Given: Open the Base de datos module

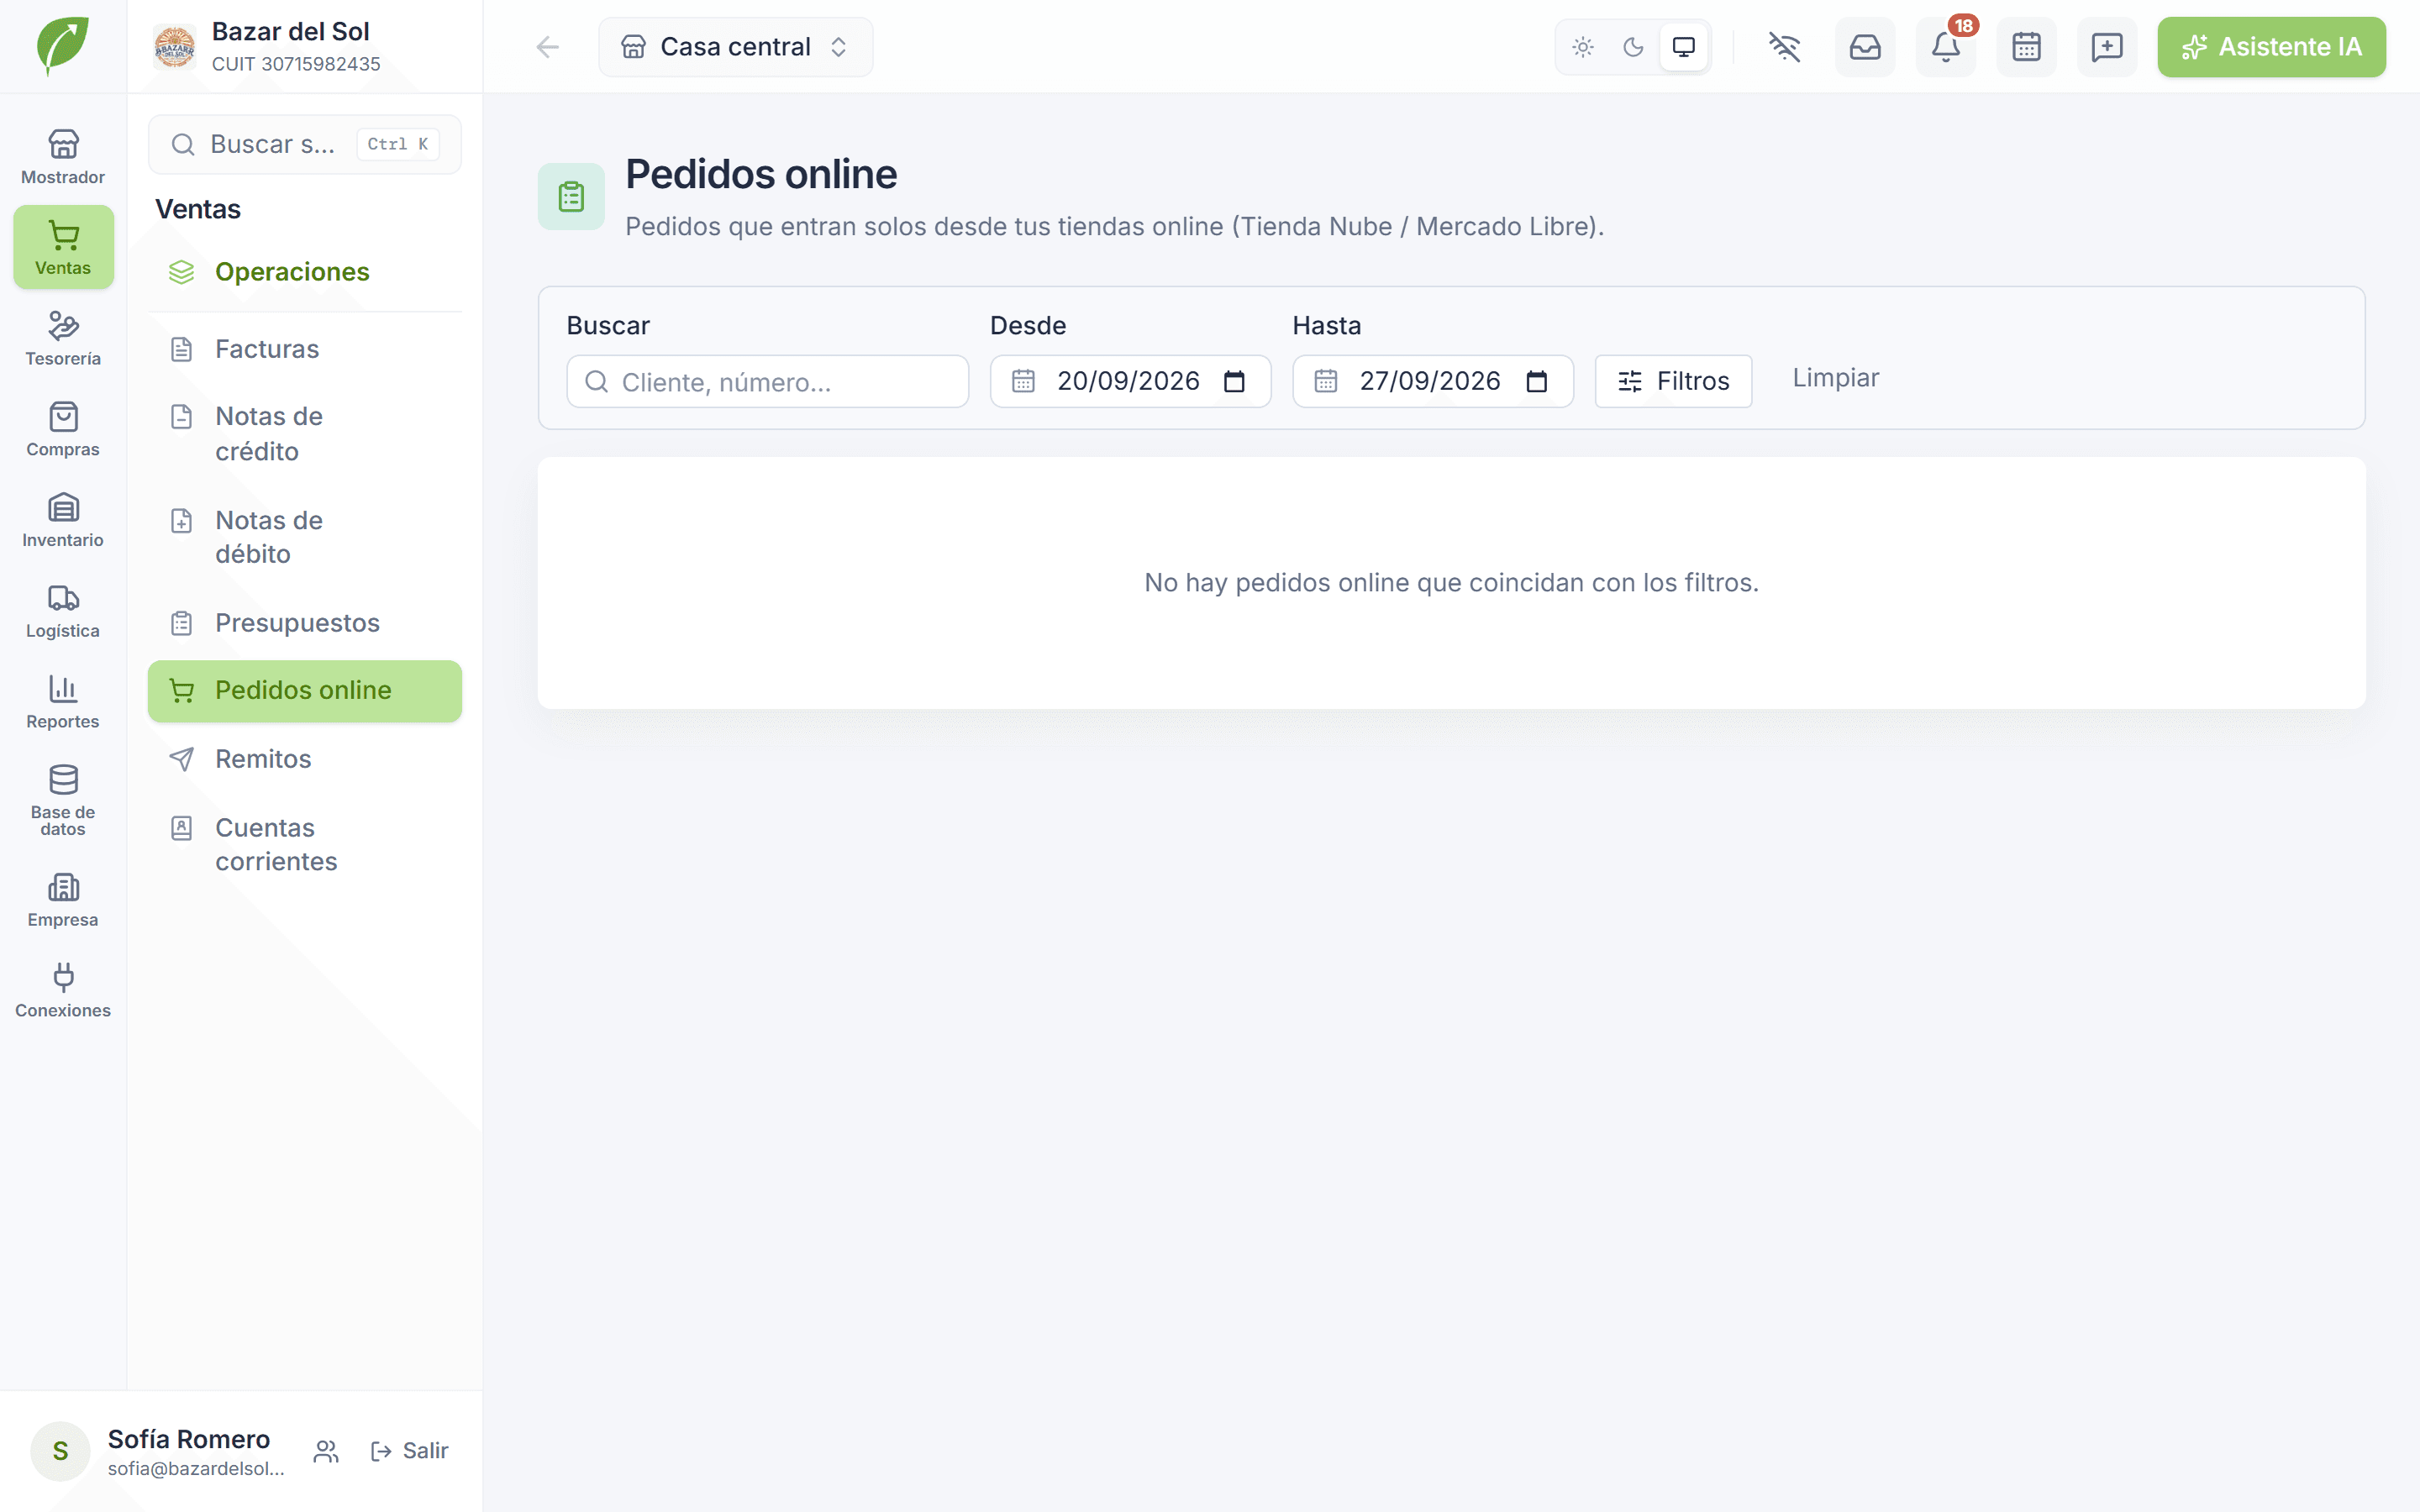Looking at the screenshot, I should (63, 800).
